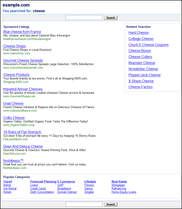
Task: Open the Mortgages category link
Action: (x=118, y=185)
